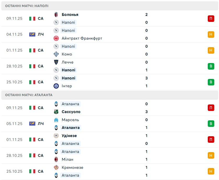219x180 pixels.
Task: Click the Marseille club crest icon
Action: pyautogui.click(x=56, y=120)
